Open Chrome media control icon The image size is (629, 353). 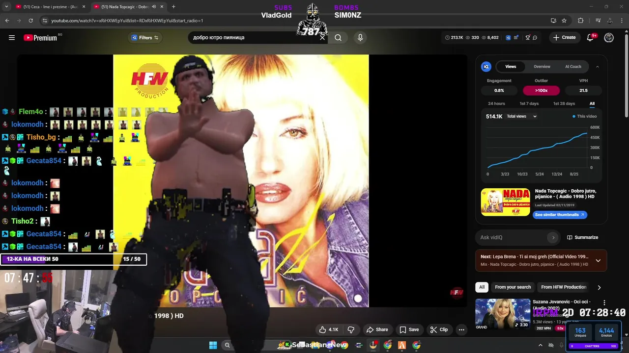598,21
